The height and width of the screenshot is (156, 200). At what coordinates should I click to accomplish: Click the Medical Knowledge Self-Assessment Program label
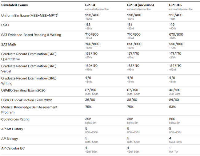[x=29, y=110]
